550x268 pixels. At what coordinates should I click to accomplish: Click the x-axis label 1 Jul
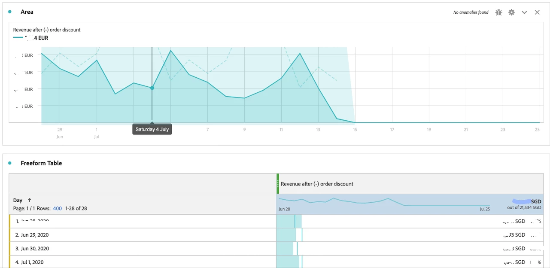point(97,133)
